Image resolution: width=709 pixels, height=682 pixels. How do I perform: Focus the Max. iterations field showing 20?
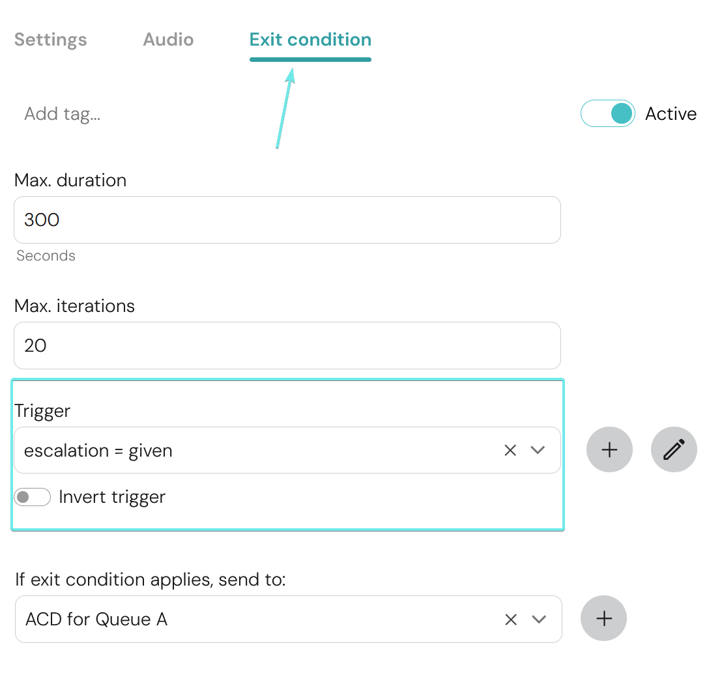point(287,346)
